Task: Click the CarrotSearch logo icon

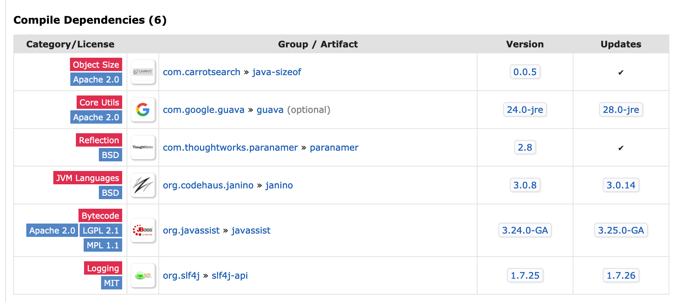Action: [143, 72]
